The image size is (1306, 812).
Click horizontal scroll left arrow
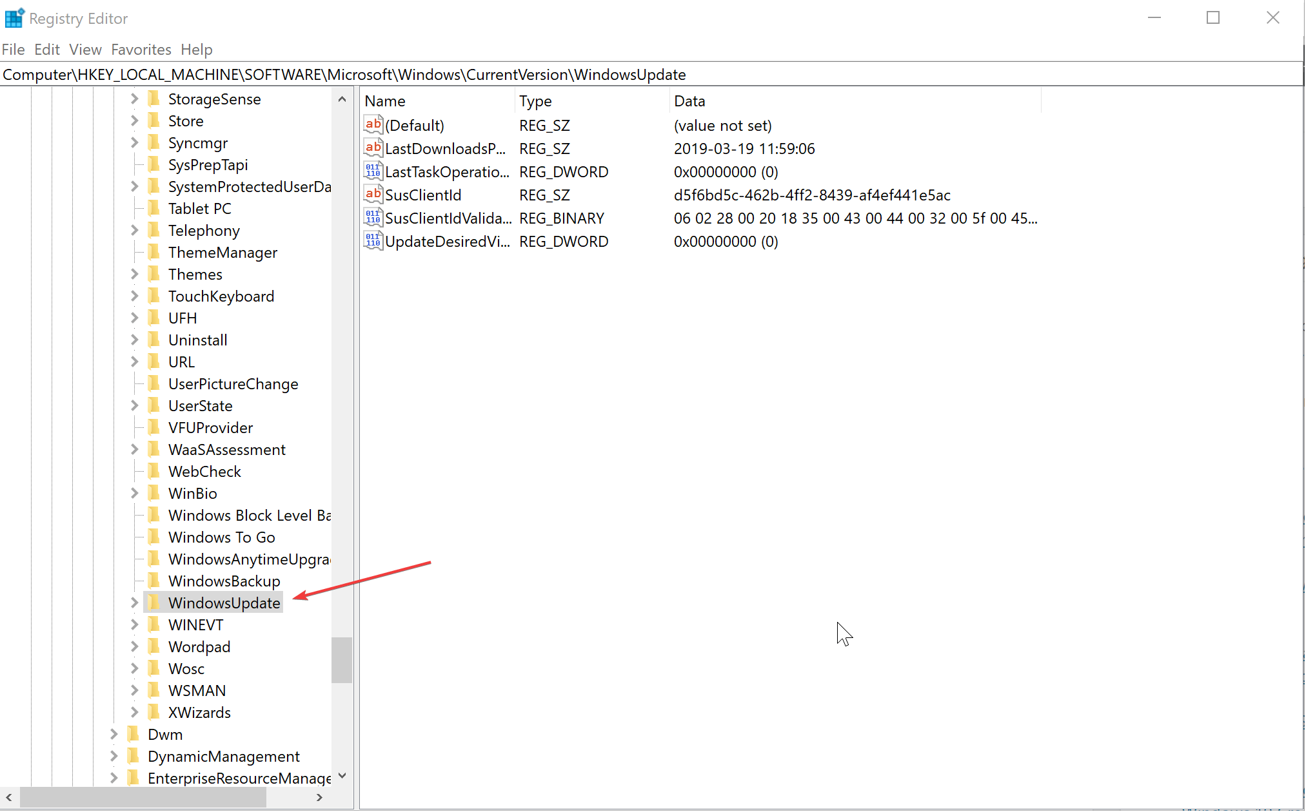coord(9,797)
